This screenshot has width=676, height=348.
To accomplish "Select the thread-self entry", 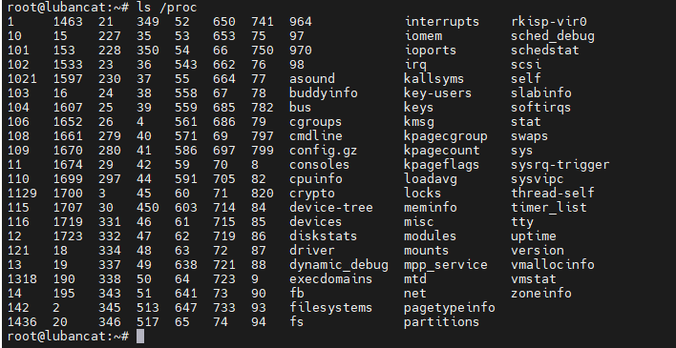I will tap(553, 193).
